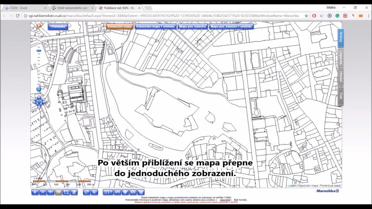This screenshot has width=372, height=209.
Task: Click the X clear button in bottom toolbar
Action: click(95, 192)
